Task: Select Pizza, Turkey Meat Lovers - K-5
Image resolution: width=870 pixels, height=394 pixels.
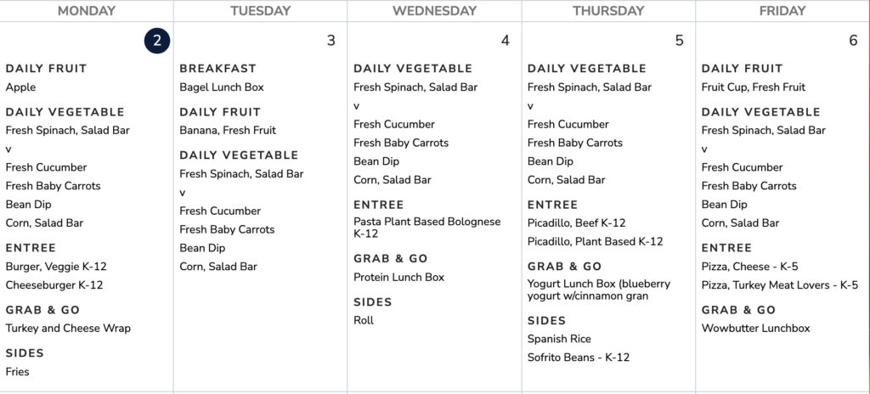Action: [780, 285]
